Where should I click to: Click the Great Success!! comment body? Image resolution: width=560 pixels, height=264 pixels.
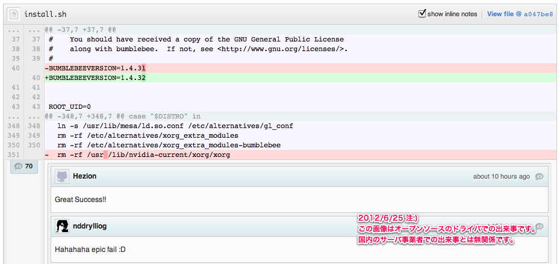tap(80, 198)
